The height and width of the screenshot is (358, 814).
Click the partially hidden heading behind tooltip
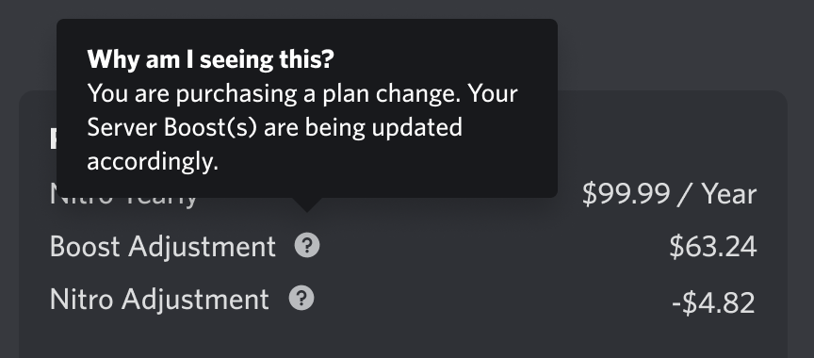[x=53, y=139]
